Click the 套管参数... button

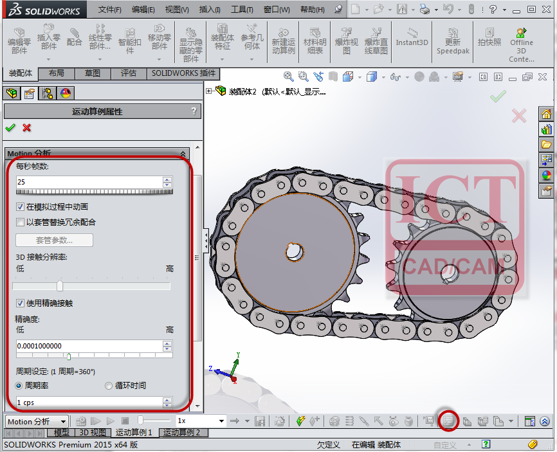click(55, 240)
